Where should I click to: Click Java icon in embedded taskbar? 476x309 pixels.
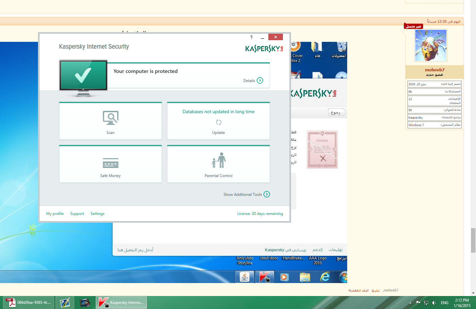tap(245, 277)
